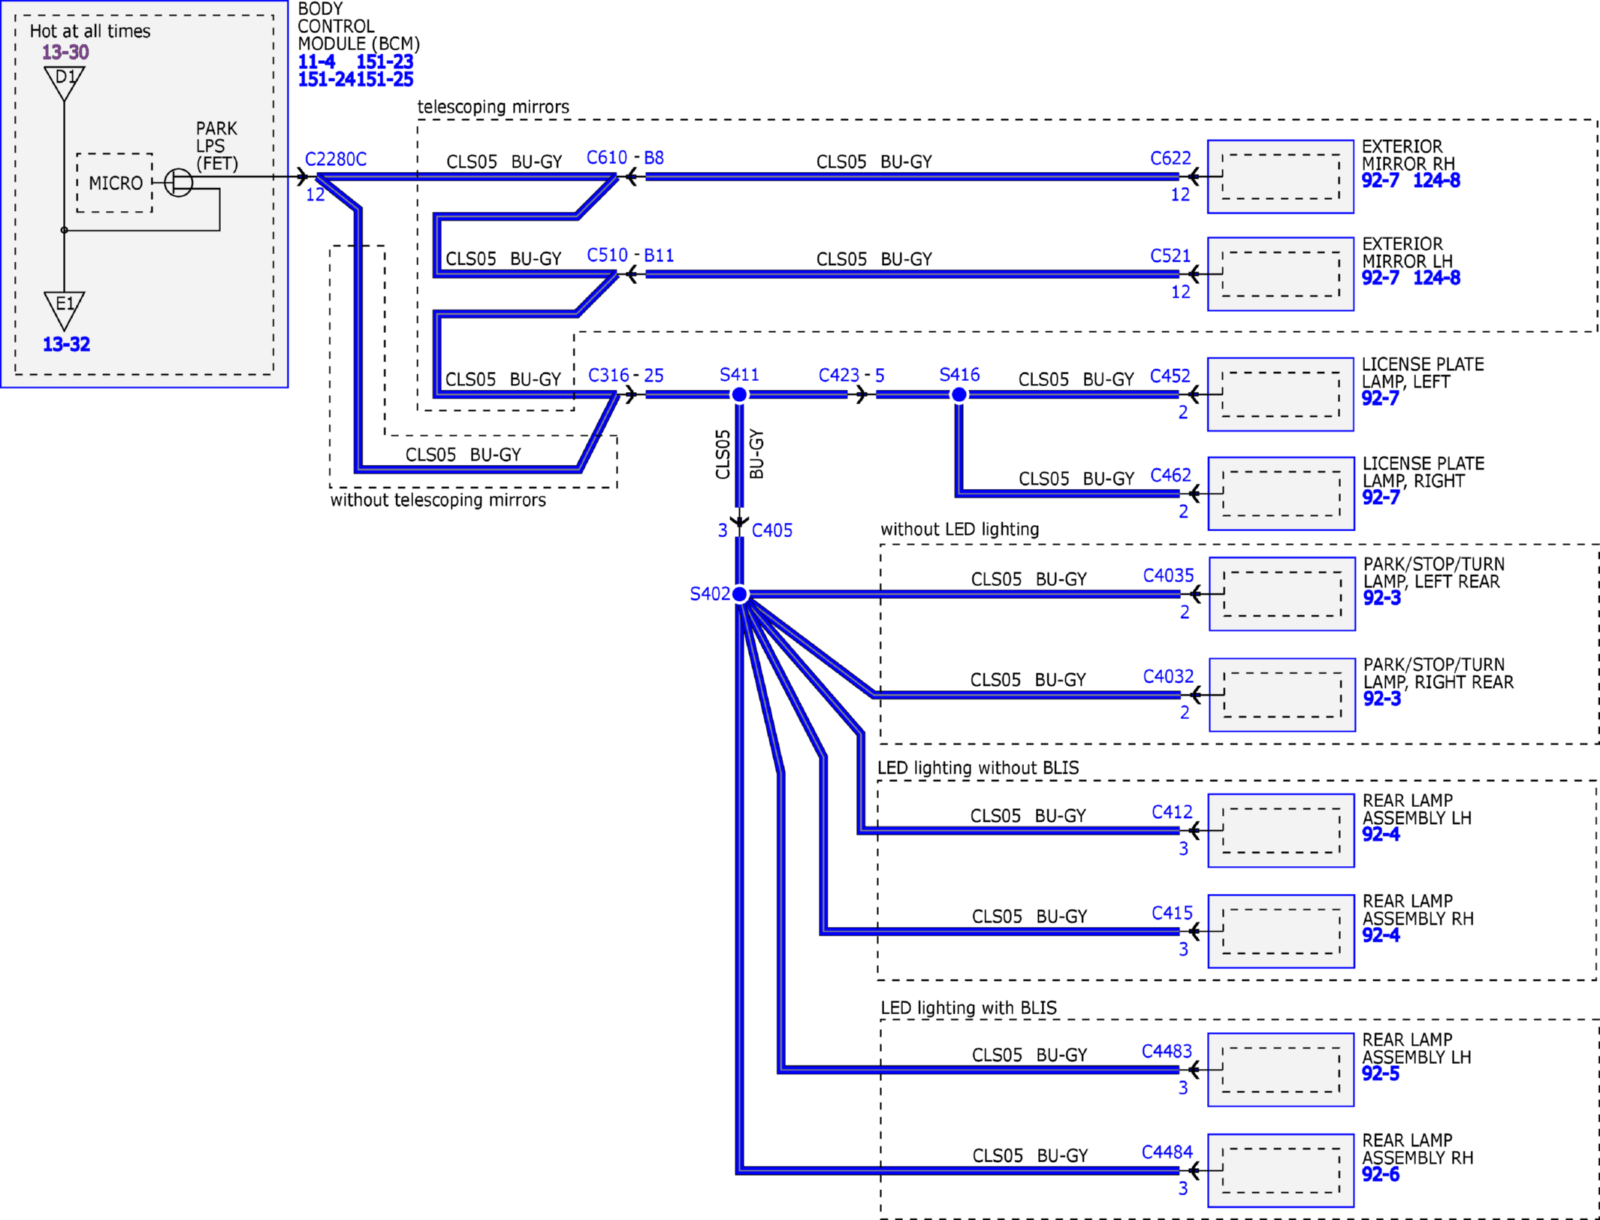
Task: Click connector label C423 - 5
Action: click(x=851, y=375)
